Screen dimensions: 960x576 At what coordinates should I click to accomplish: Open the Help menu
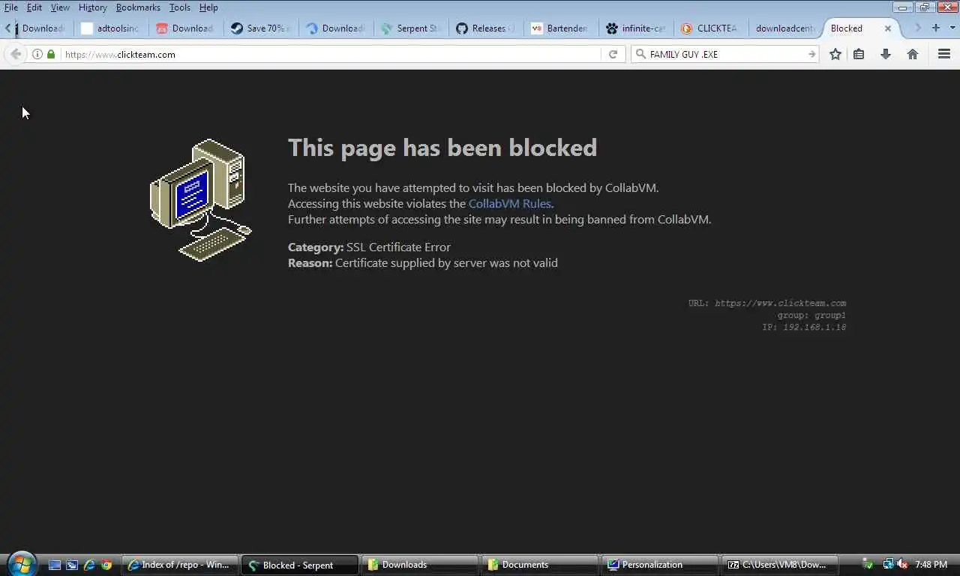coord(208,7)
